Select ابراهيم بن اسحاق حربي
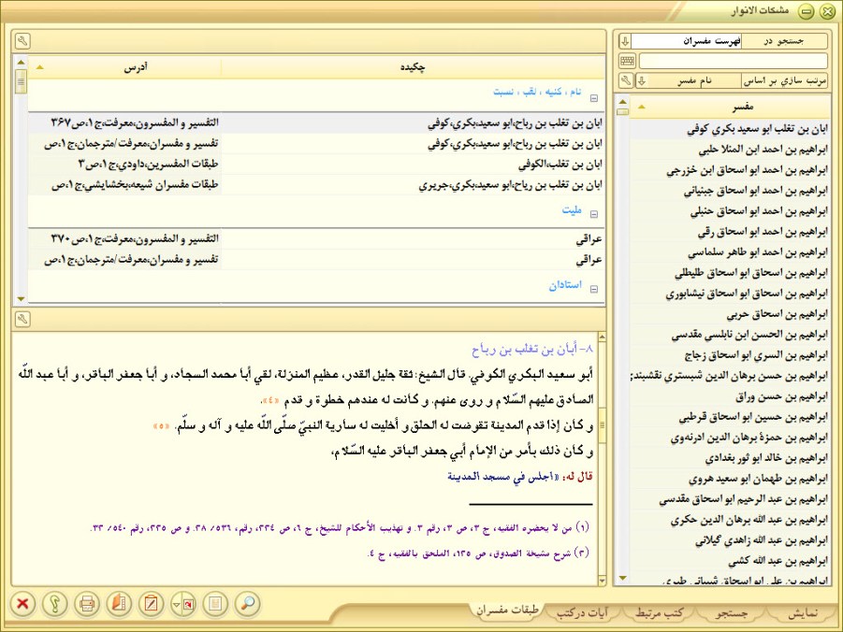The width and height of the screenshot is (843, 632). pyautogui.click(x=730, y=314)
